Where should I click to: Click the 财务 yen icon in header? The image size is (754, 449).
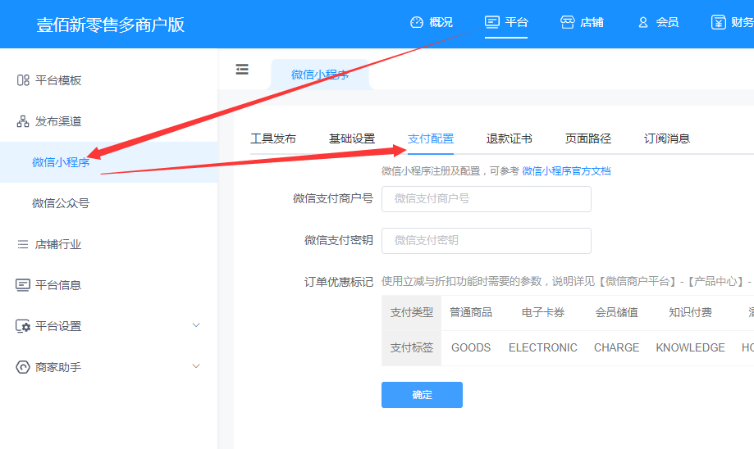[719, 22]
